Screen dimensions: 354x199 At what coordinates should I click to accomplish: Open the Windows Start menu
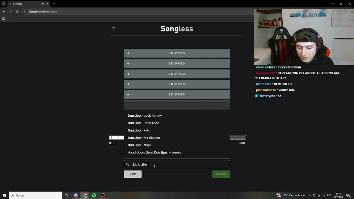(4, 195)
